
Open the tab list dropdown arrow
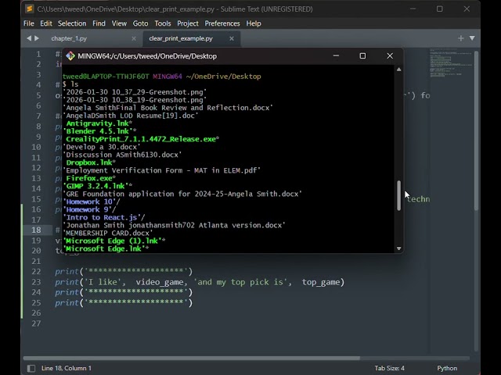pos(472,38)
